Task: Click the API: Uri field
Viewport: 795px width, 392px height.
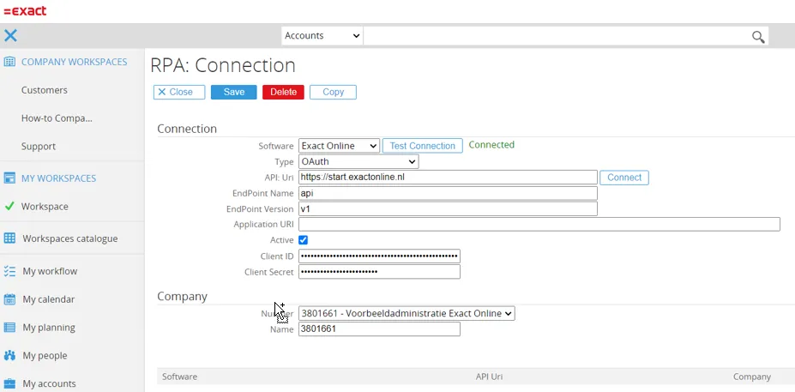Action: point(448,178)
